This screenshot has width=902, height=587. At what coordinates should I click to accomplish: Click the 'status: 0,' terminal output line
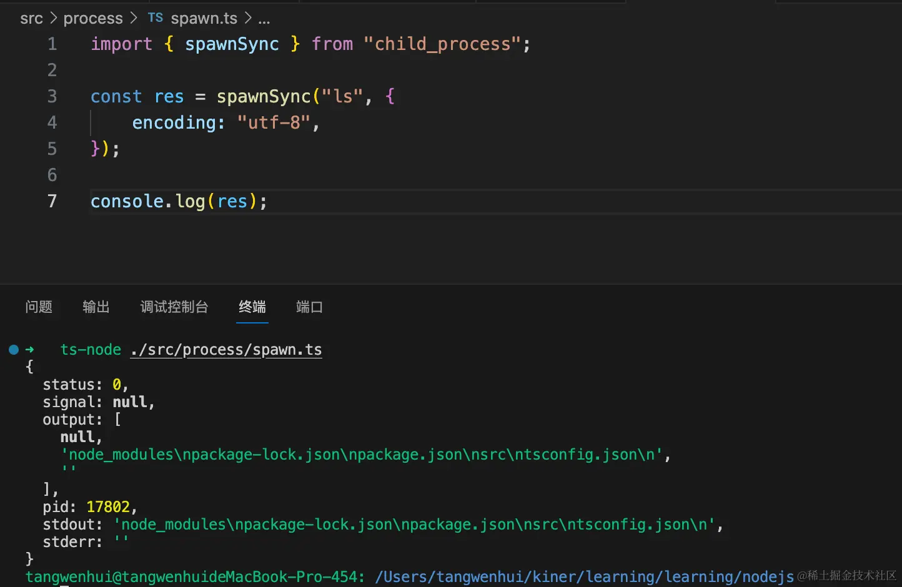click(86, 385)
